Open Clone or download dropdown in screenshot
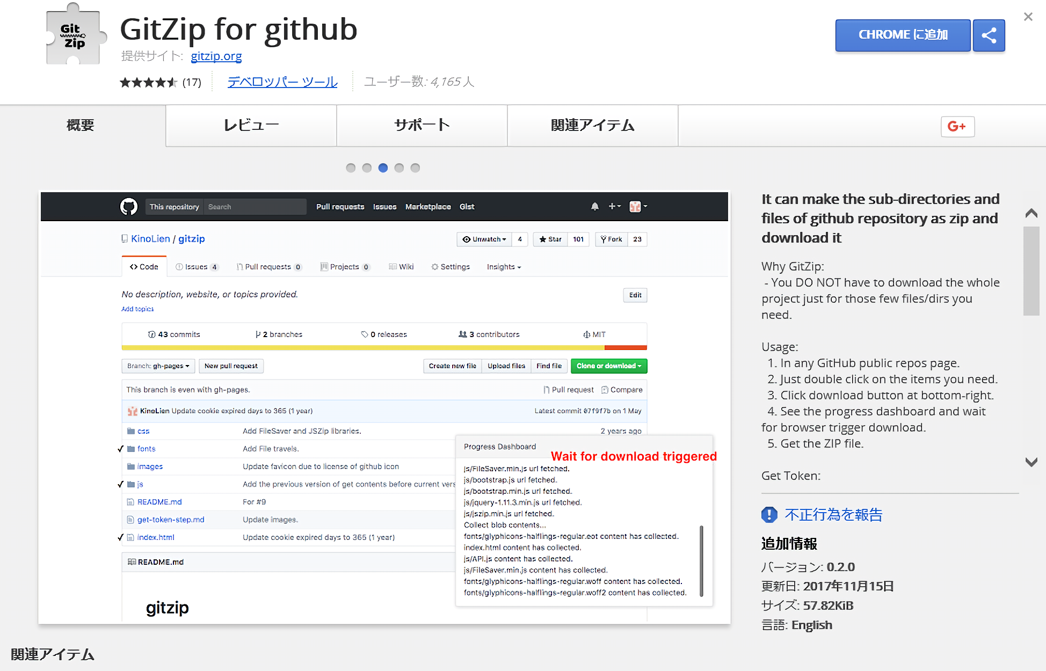Image resolution: width=1046 pixels, height=671 pixels. point(608,366)
